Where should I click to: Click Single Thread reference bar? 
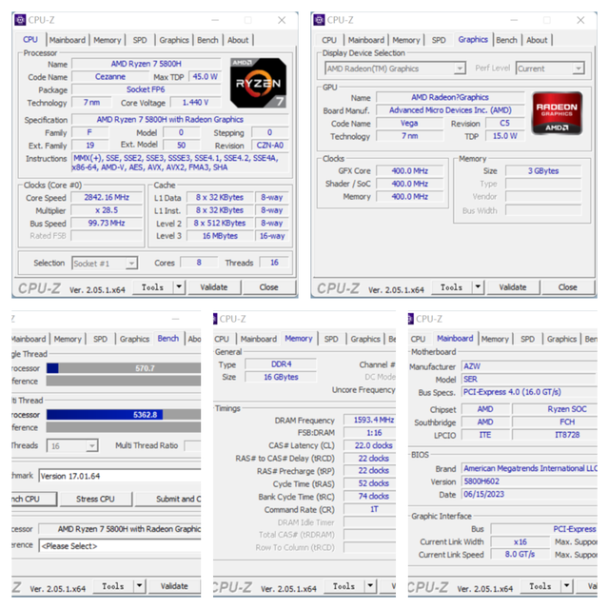click(124, 381)
